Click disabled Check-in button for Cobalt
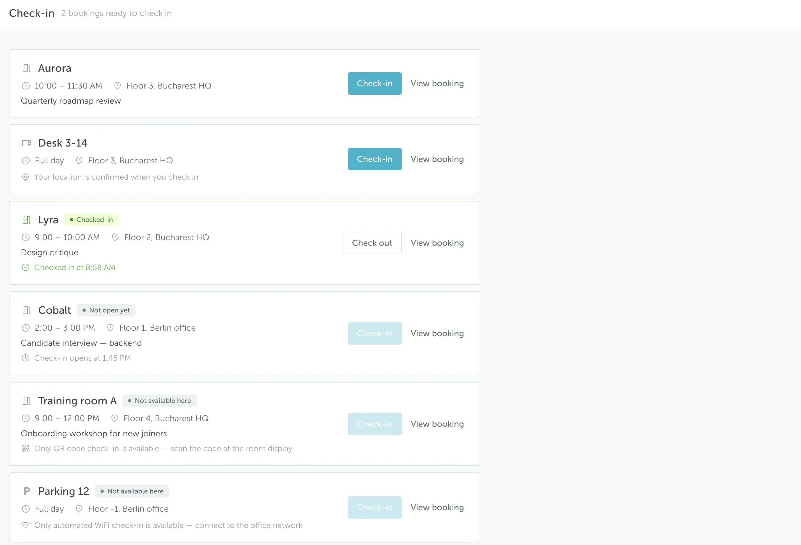This screenshot has height=545, width=801. tap(375, 333)
